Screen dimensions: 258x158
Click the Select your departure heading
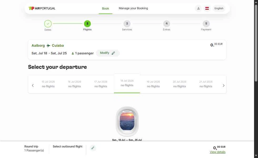57,67
